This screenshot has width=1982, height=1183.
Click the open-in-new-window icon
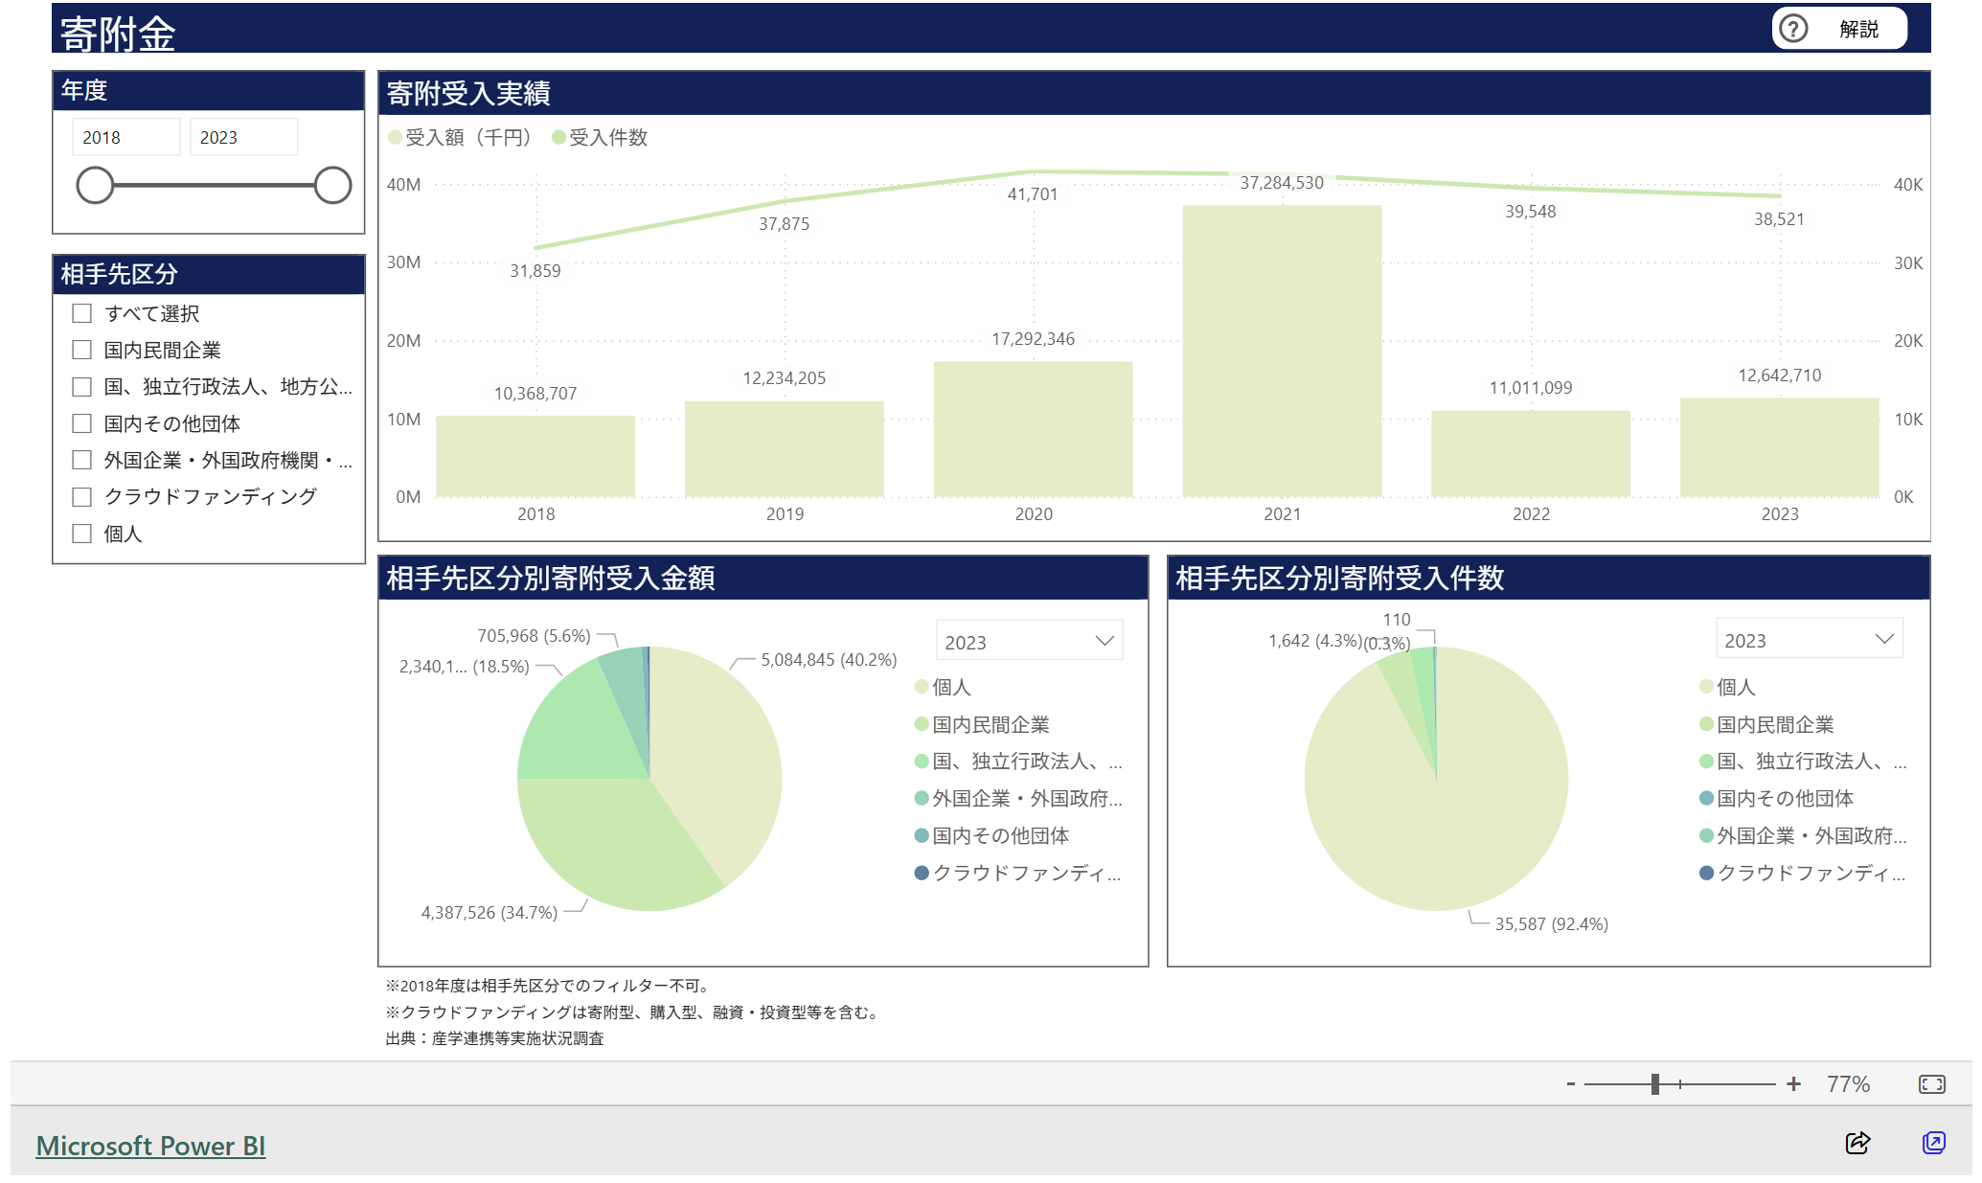[1933, 1142]
